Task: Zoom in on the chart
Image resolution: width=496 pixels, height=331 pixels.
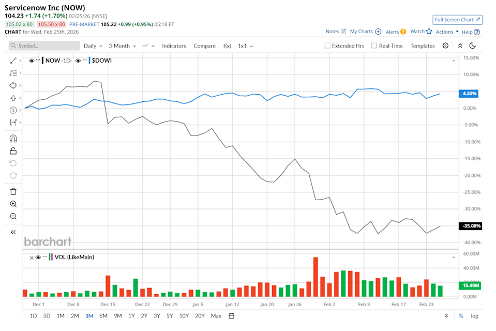Action: (13, 204)
